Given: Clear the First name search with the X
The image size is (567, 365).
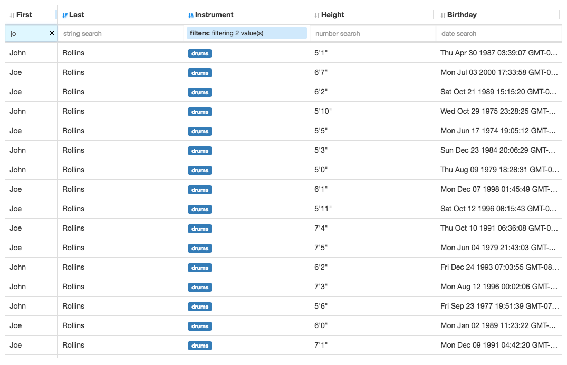Looking at the screenshot, I should coord(52,33).
